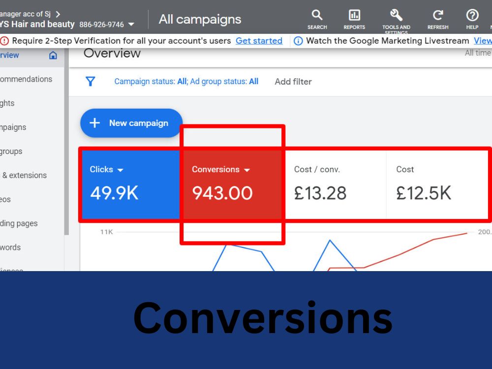Expand the account selector dropdown arrow
This screenshot has height=369, width=492.
point(131,25)
